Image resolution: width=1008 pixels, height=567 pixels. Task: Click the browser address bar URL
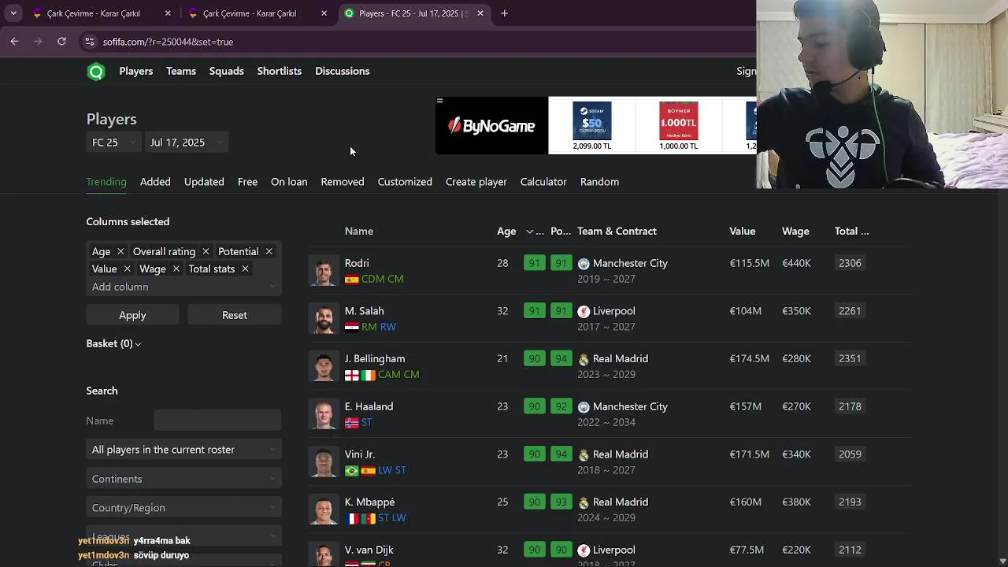tap(168, 42)
